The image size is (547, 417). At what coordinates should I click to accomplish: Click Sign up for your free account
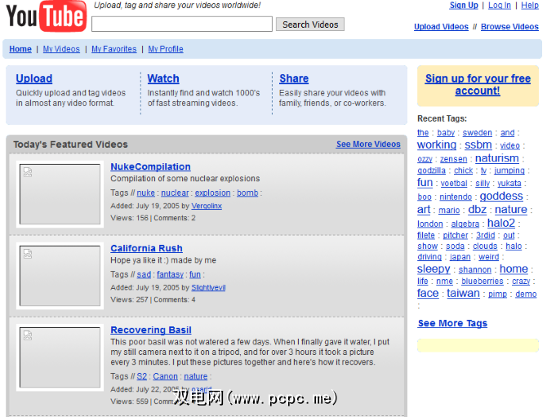pos(478,85)
